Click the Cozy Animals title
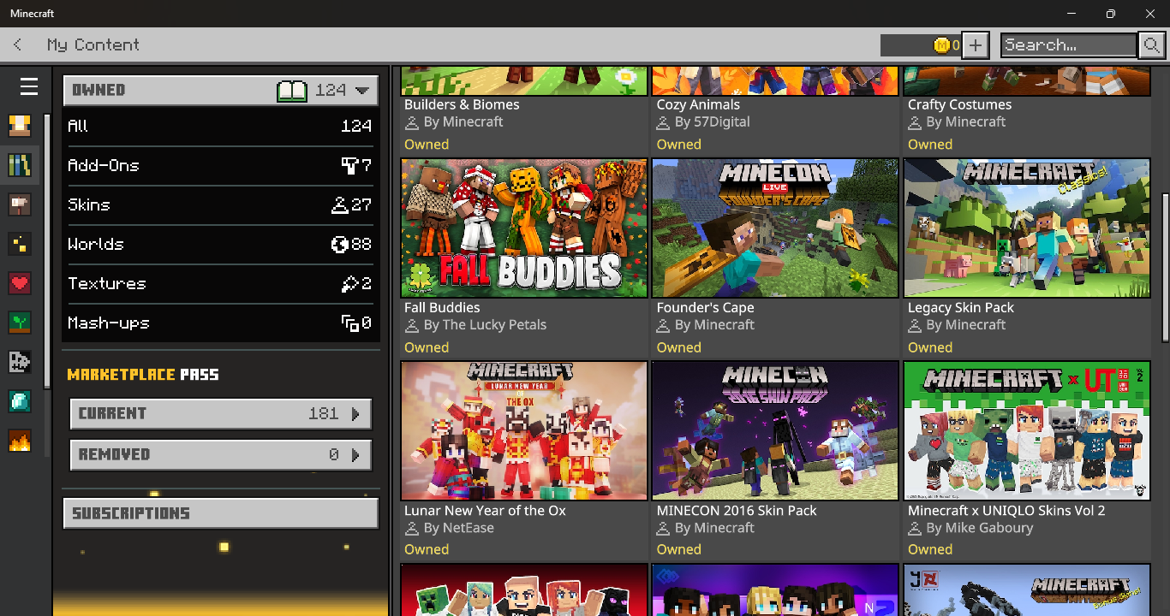This screenshot has height=616, width=1170. [x=698, y=104]
